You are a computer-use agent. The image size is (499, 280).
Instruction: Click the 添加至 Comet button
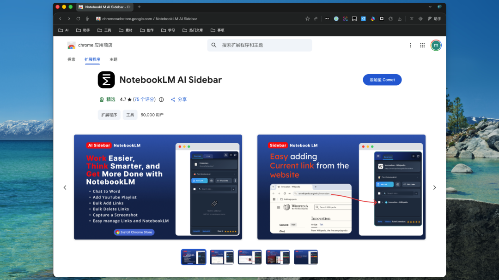(382, 80)
